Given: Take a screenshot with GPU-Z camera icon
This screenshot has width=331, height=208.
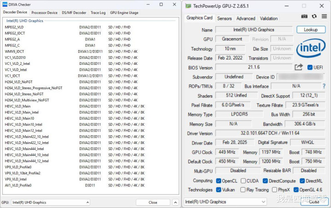Looking at the screenshot, I should click(x=304, y=16).
